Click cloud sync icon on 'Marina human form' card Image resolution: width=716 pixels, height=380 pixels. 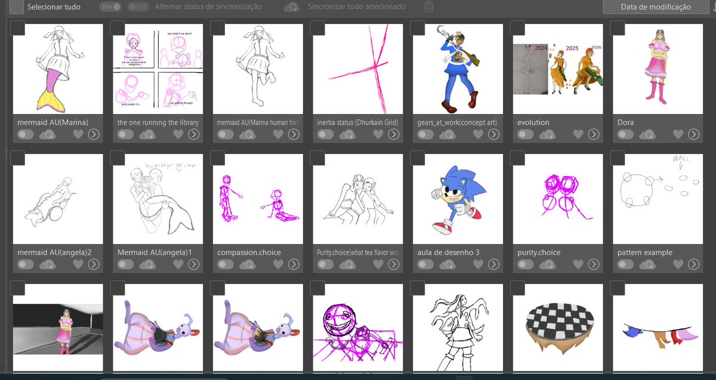[248, 135]
